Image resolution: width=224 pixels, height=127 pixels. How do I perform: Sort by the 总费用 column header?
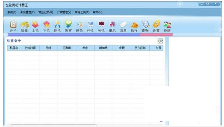[67, 48]
